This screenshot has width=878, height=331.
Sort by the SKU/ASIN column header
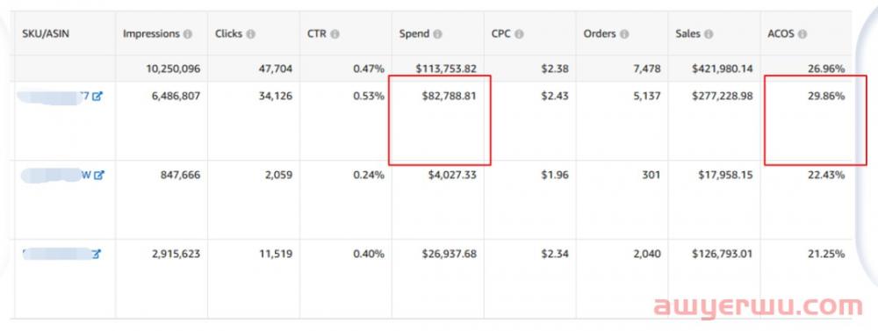pos(46,33)
